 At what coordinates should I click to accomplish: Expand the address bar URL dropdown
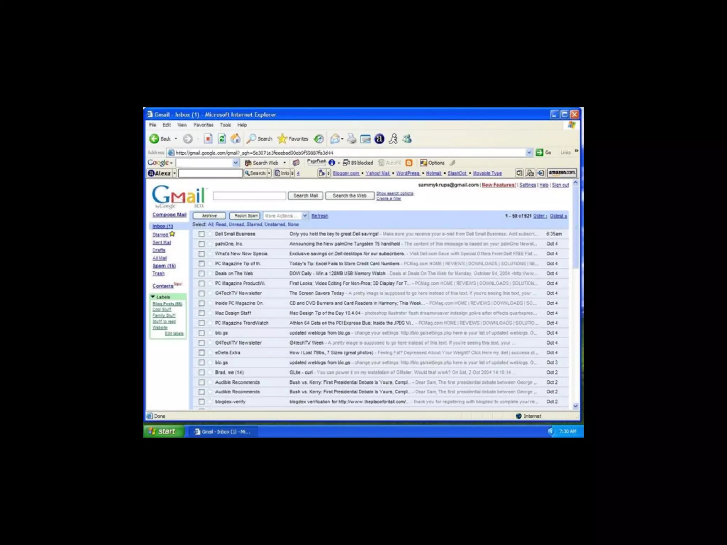click(529, 153)
